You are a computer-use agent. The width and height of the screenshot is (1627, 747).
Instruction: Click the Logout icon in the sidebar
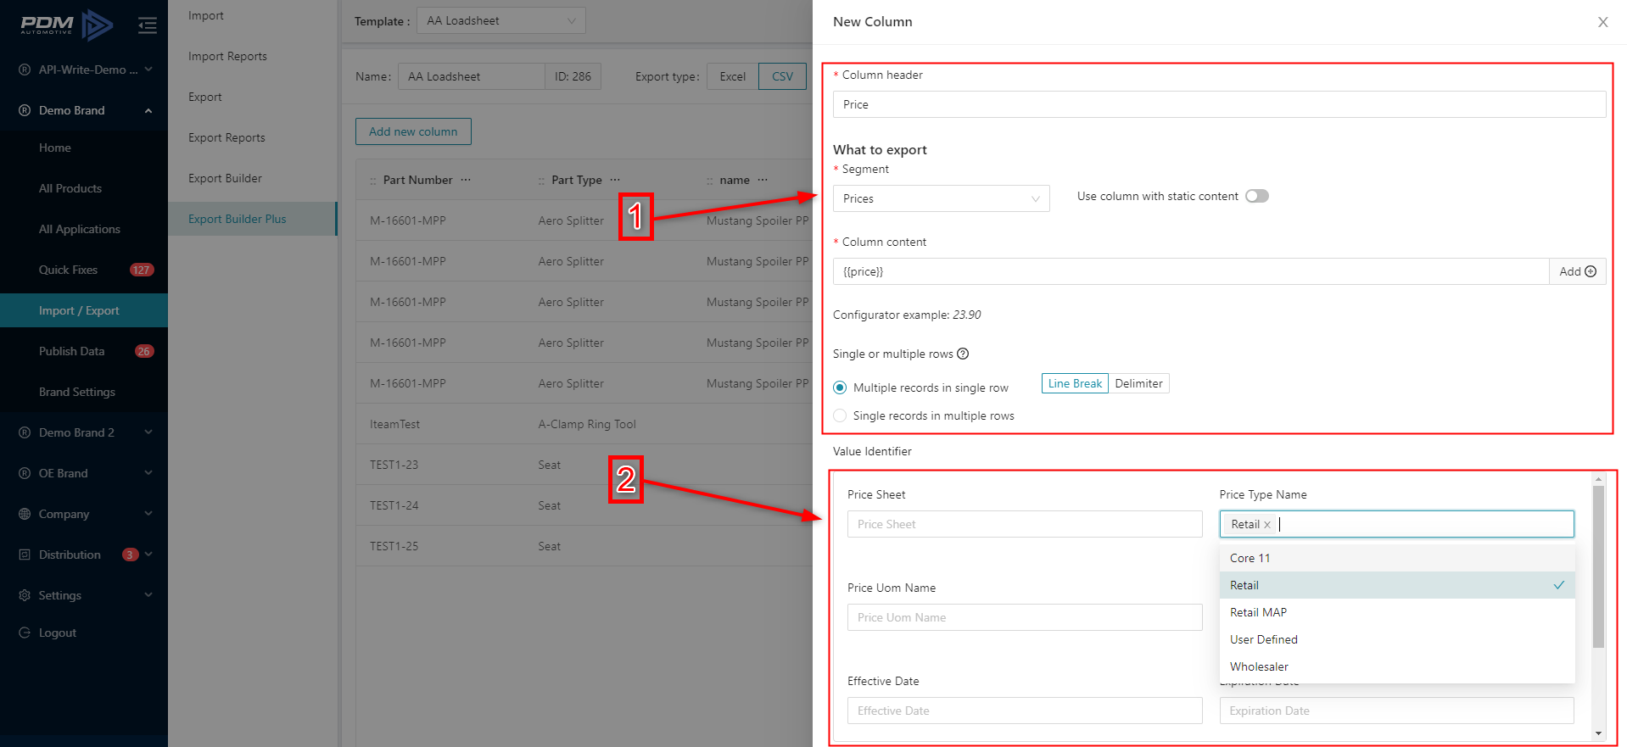(25, 633)
